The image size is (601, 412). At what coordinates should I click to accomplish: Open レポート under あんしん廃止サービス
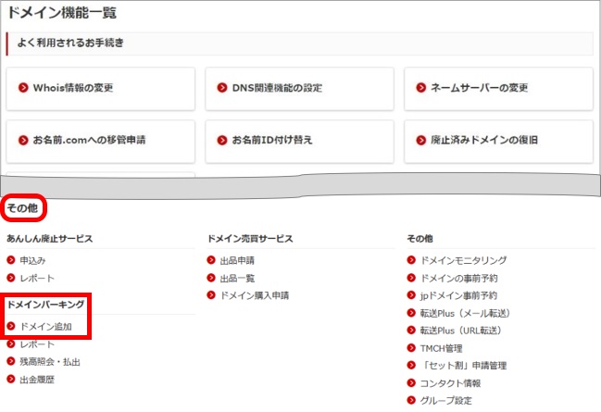(x=37, y=279)
